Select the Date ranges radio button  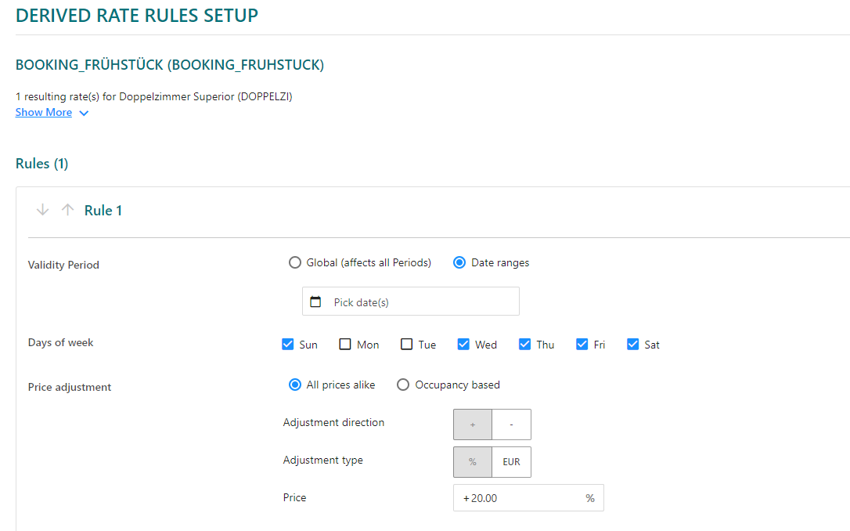460,263
